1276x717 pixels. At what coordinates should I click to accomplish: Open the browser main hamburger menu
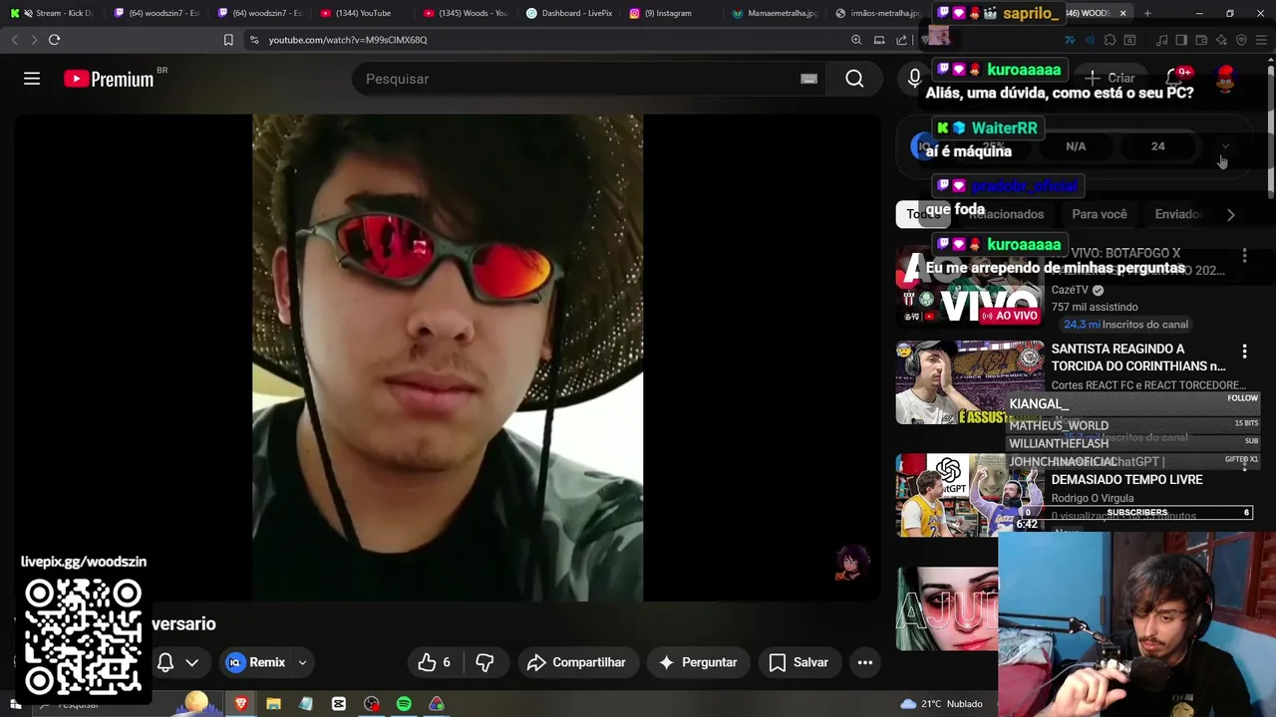(1261, 40)
